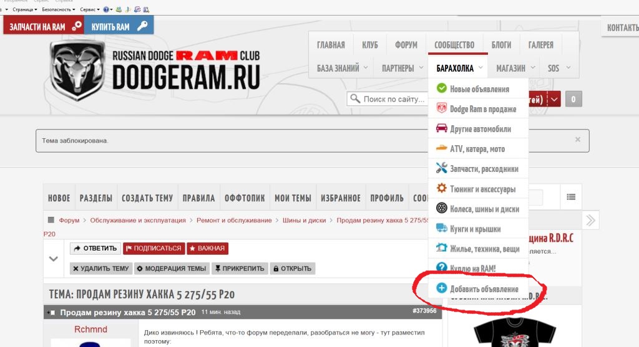
Task: Open the ФОРУМ navigation tab
Action: point(406,45)
